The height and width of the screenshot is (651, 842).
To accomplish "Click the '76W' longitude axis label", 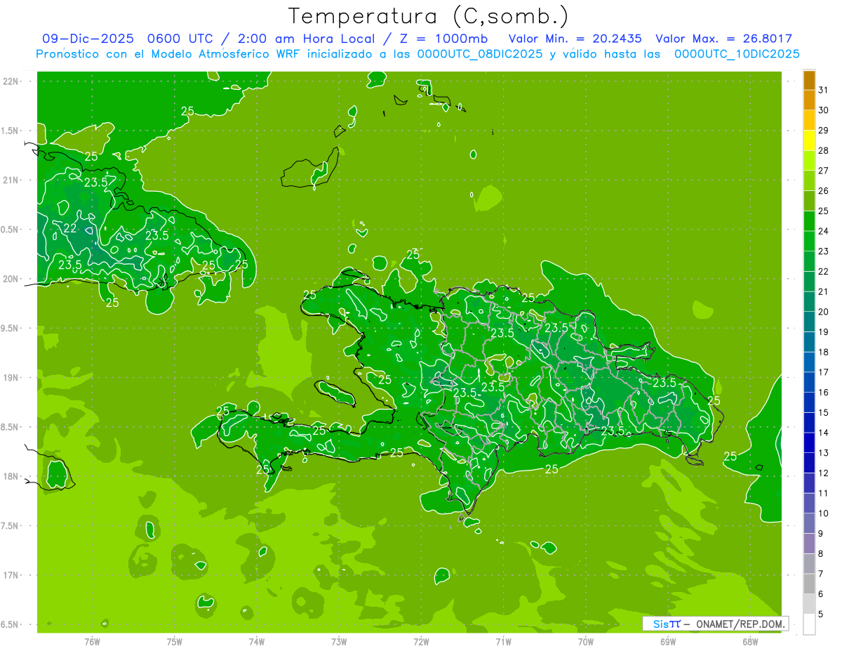I will coord(92,641).
